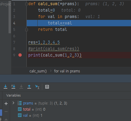Click the prams tuple list type icon
This screenshot has height=121, width=131.
click(20, 103)
